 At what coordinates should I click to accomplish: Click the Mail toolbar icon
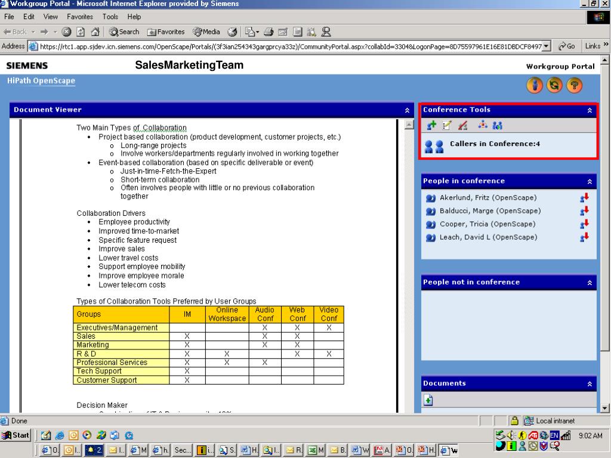pyautogui.click(x=251, y=32)
